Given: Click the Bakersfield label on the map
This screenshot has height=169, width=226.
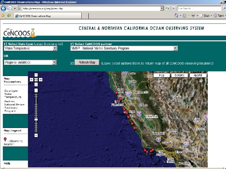Looking at the screenshot, I should tap(159, 133).
